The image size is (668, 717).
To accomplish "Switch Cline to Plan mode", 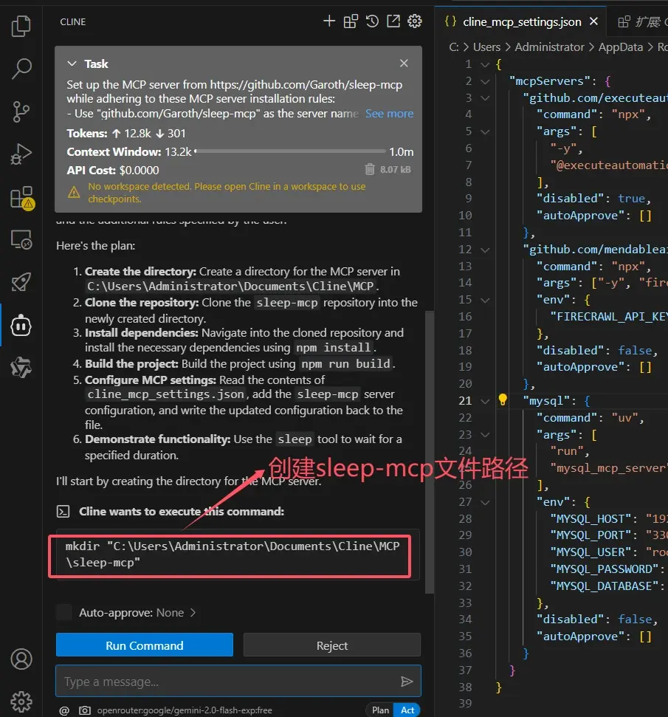I will [380, 710].
